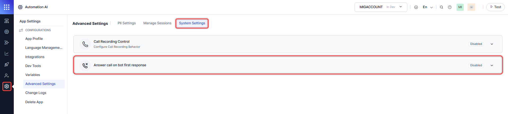Viewport: 508px width, 114px height.
Task: Switch to the Manage Sessions tab
Action: pyautogui.click(x=157, y=23)
